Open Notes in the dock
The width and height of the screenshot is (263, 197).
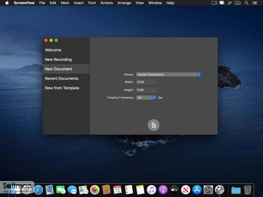click(140, 190)
